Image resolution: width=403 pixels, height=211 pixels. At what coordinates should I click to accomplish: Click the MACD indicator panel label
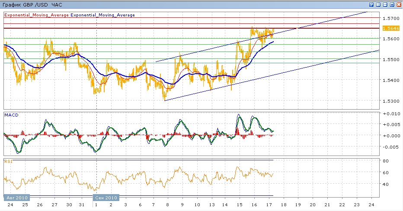point(11,115)
